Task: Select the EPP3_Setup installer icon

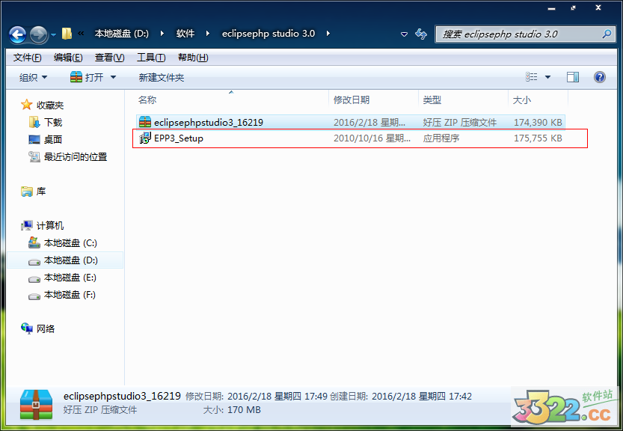Action: pos(145,138)
